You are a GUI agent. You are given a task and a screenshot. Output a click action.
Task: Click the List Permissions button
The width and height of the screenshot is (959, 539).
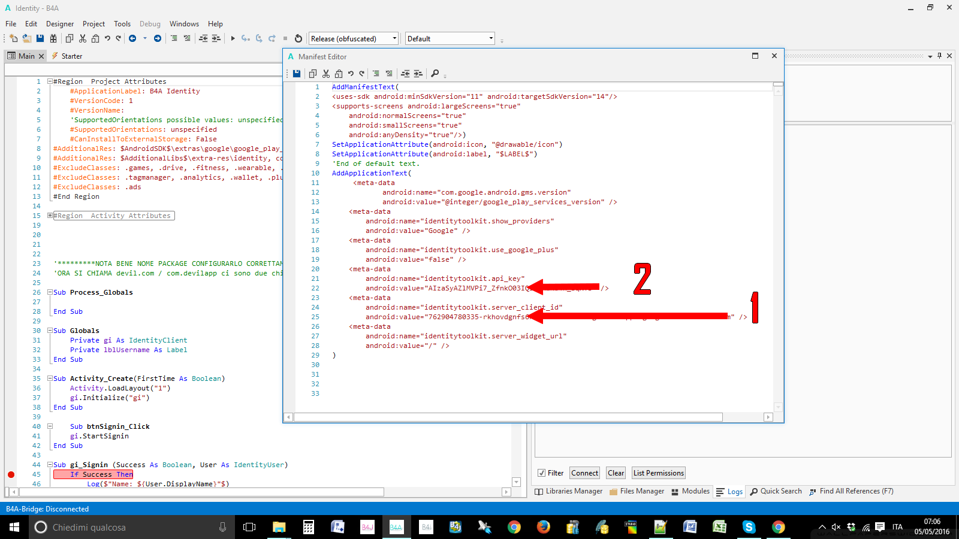pos(659,473)
